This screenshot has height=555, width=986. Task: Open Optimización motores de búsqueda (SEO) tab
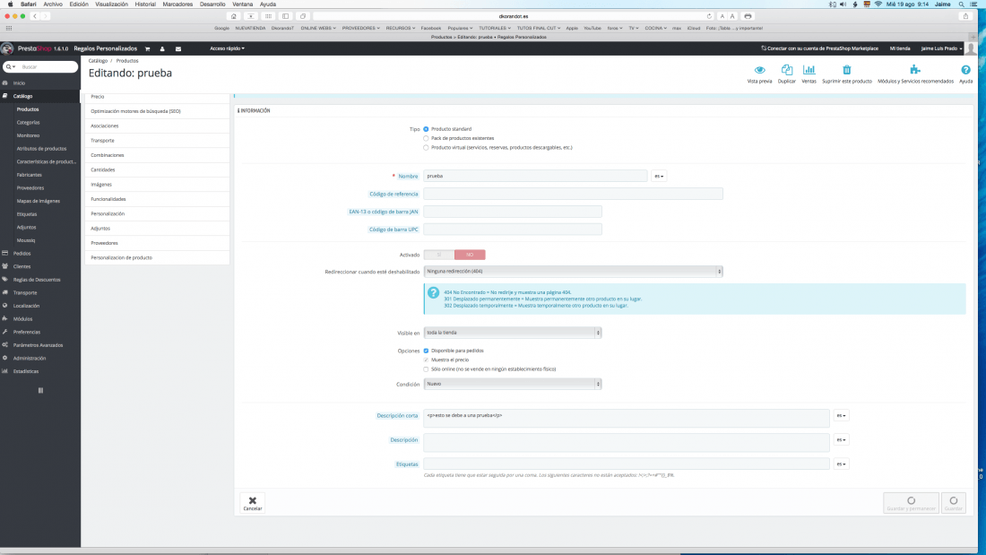pyautogui.click(x=157, y=111)
